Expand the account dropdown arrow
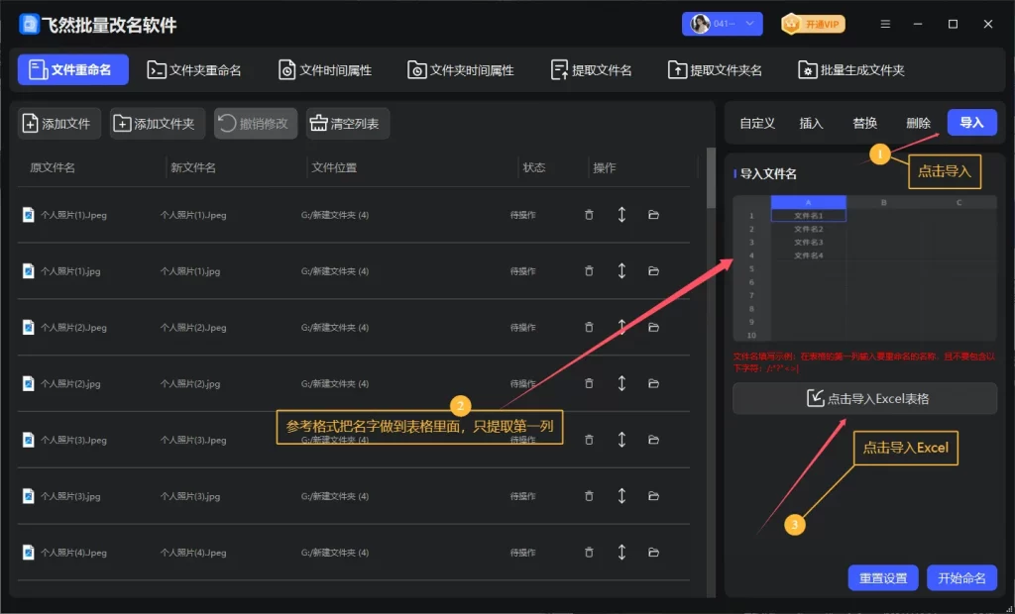Viewport: 1015px width, 614px height. pos(749,24)
